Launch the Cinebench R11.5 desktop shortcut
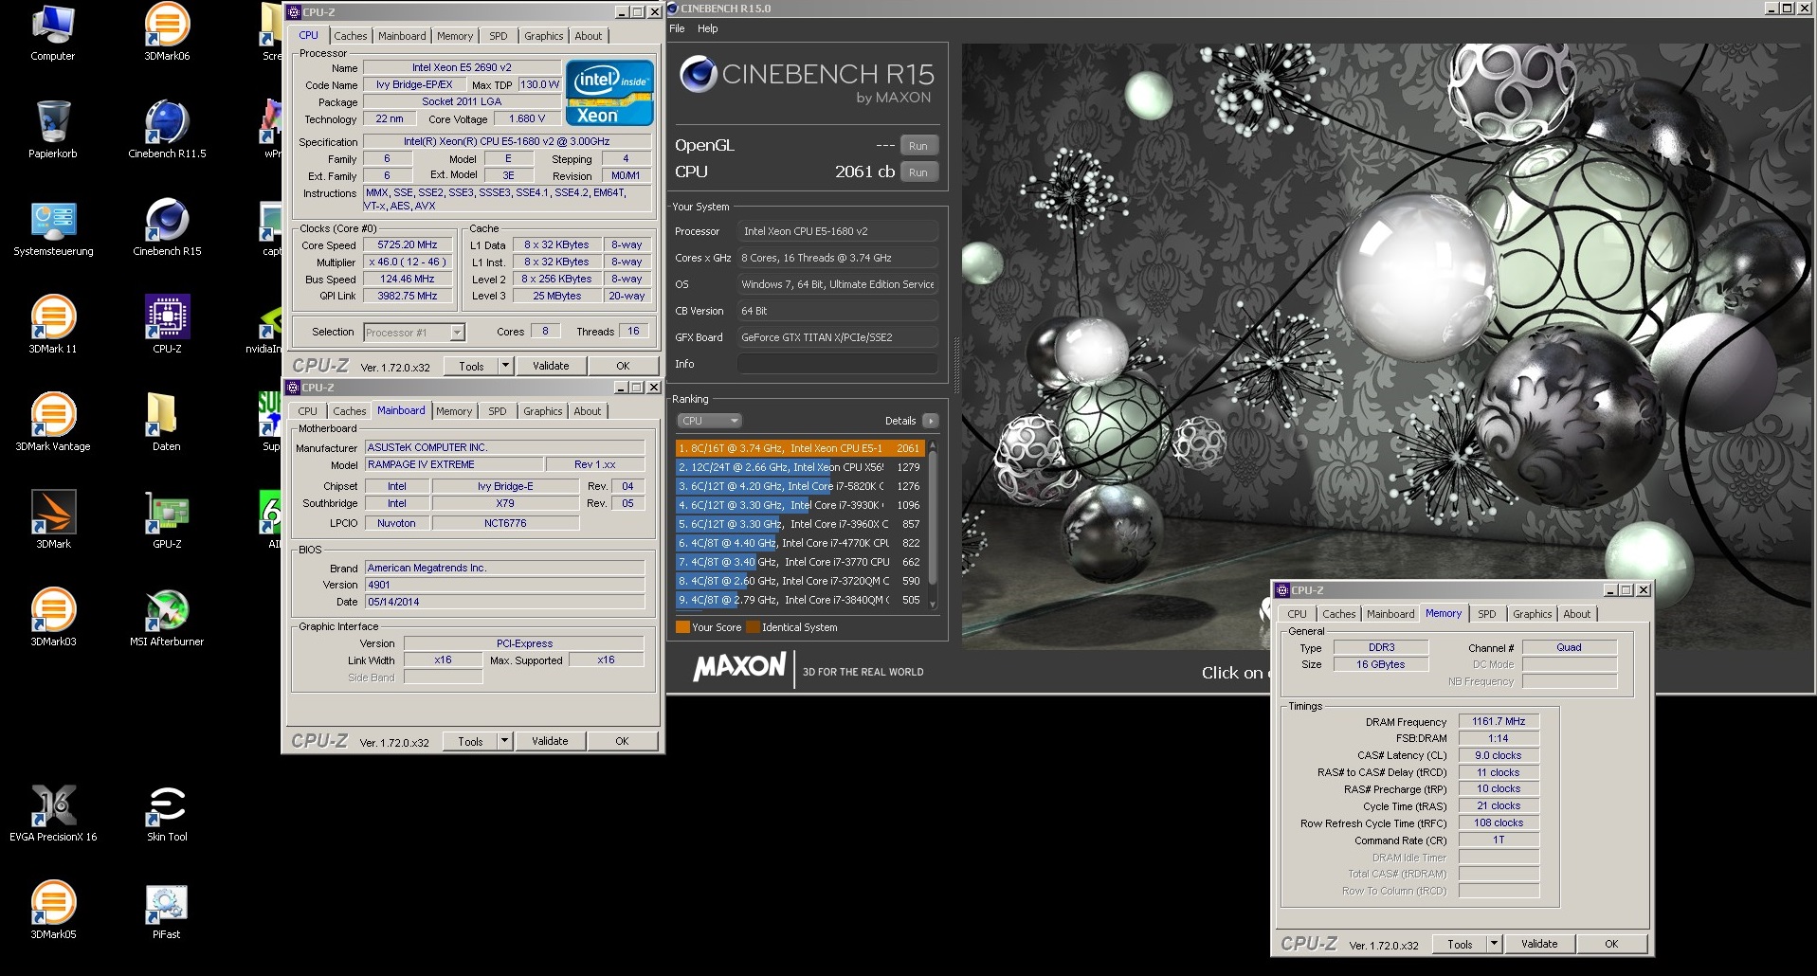The height and width of the screenshot is (976, 1817). [167, 130]
